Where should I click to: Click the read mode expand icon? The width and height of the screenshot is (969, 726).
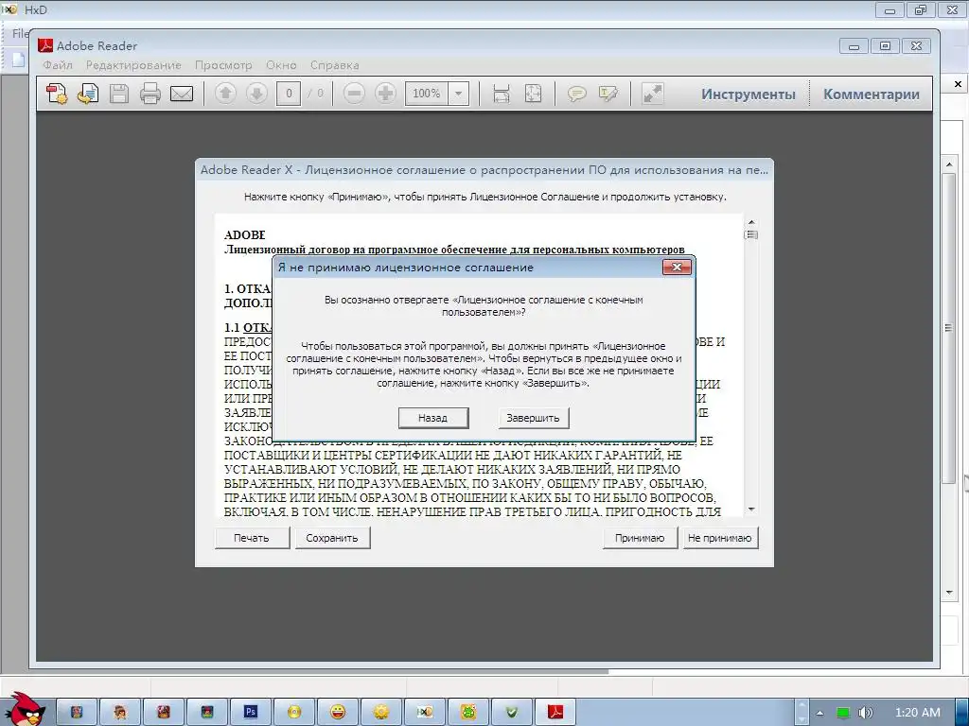653,94
